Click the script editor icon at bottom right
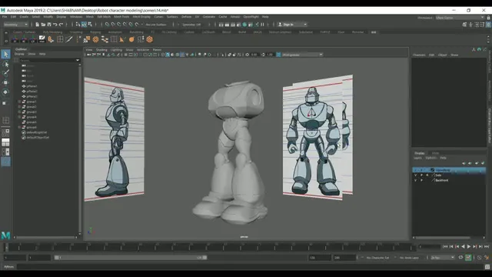This screenshot has height=277, width=492. pos(487,267)
